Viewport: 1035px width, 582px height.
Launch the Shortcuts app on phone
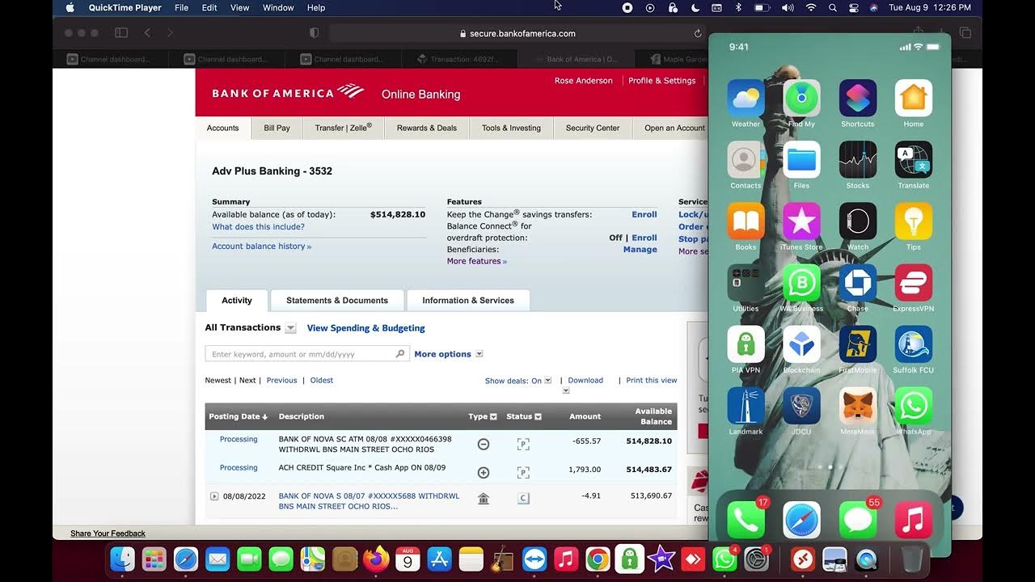(x=857, y=99)
